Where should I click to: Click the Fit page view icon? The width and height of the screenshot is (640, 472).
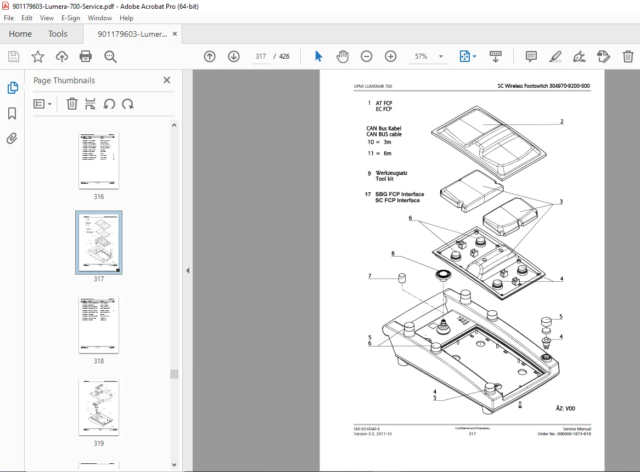pos(465,56)
